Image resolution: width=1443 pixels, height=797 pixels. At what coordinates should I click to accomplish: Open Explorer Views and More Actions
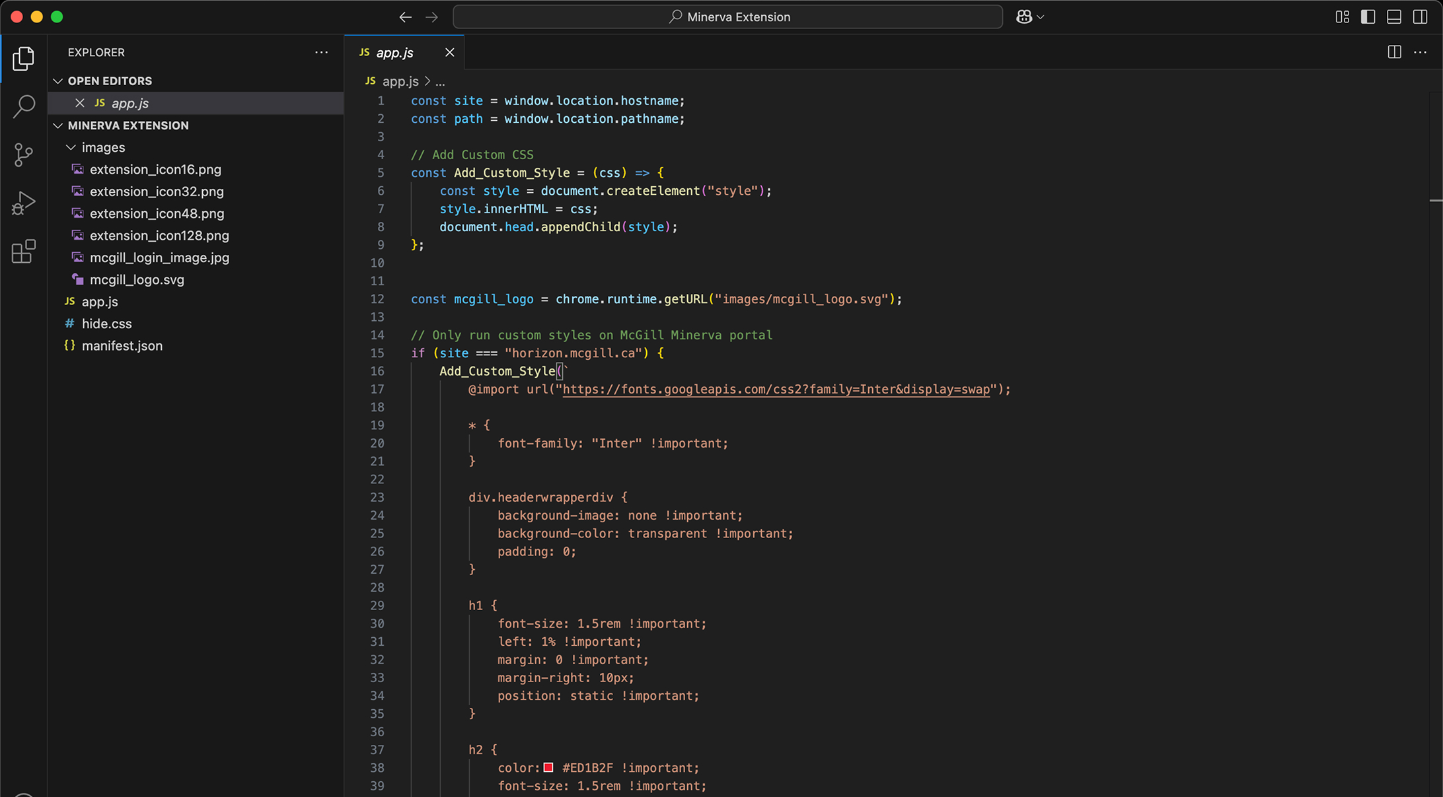[x=322, y=52]
